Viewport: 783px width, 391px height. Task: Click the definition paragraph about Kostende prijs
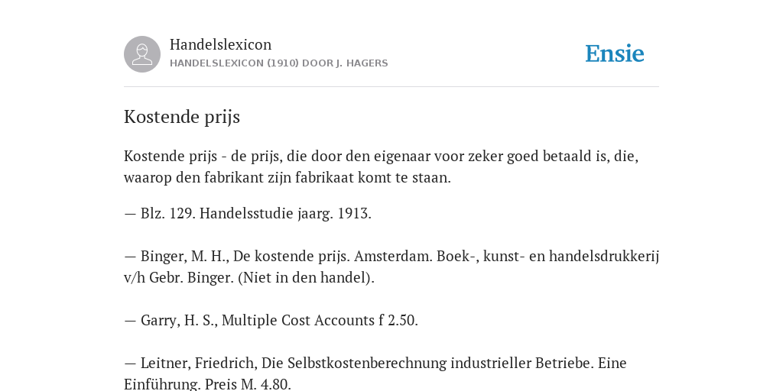381,166
